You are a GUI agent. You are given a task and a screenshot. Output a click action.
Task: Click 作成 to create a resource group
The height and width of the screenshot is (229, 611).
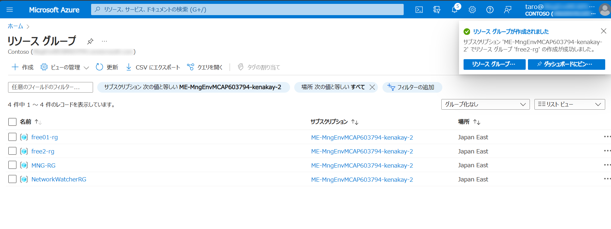pos(23,67)
